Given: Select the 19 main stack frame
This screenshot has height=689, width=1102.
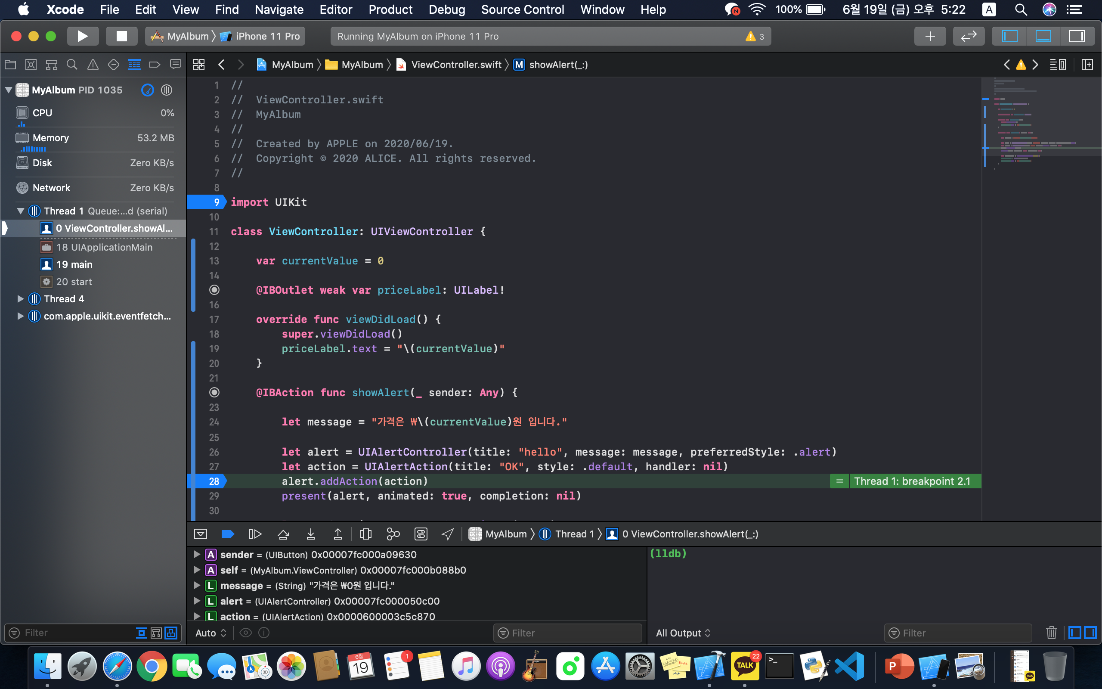Looking at the screenshot, I should 74,264.
